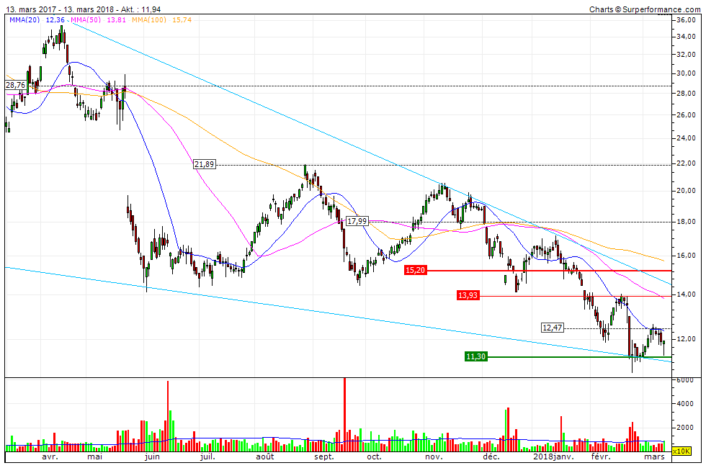Click the tallest red volume bar in September
This screenshot has height=468, width=706.
click(344, 415)
